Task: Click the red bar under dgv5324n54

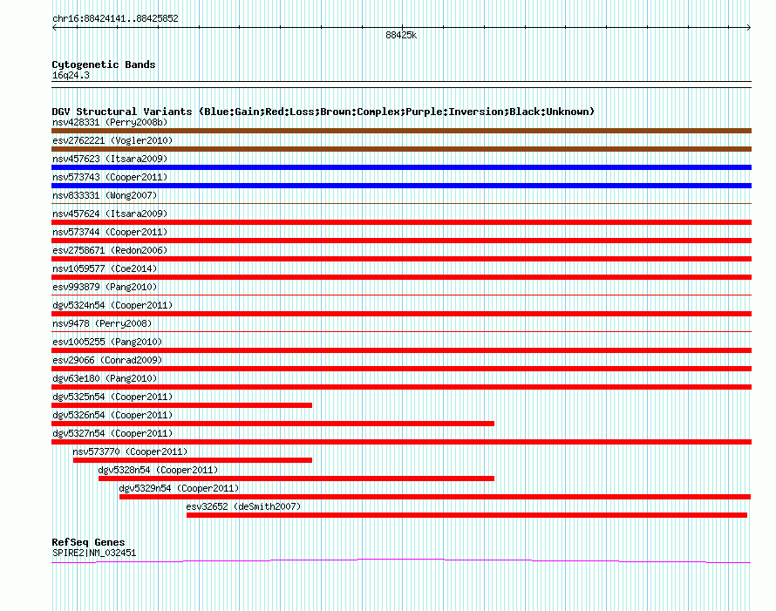Action: (x=401, y=314)
